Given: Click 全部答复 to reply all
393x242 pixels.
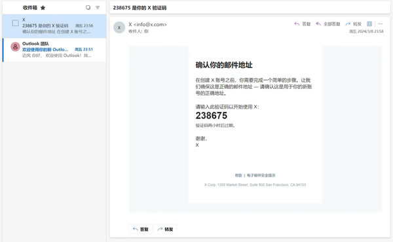Looking at the screenshot, I should click(328, 24).
